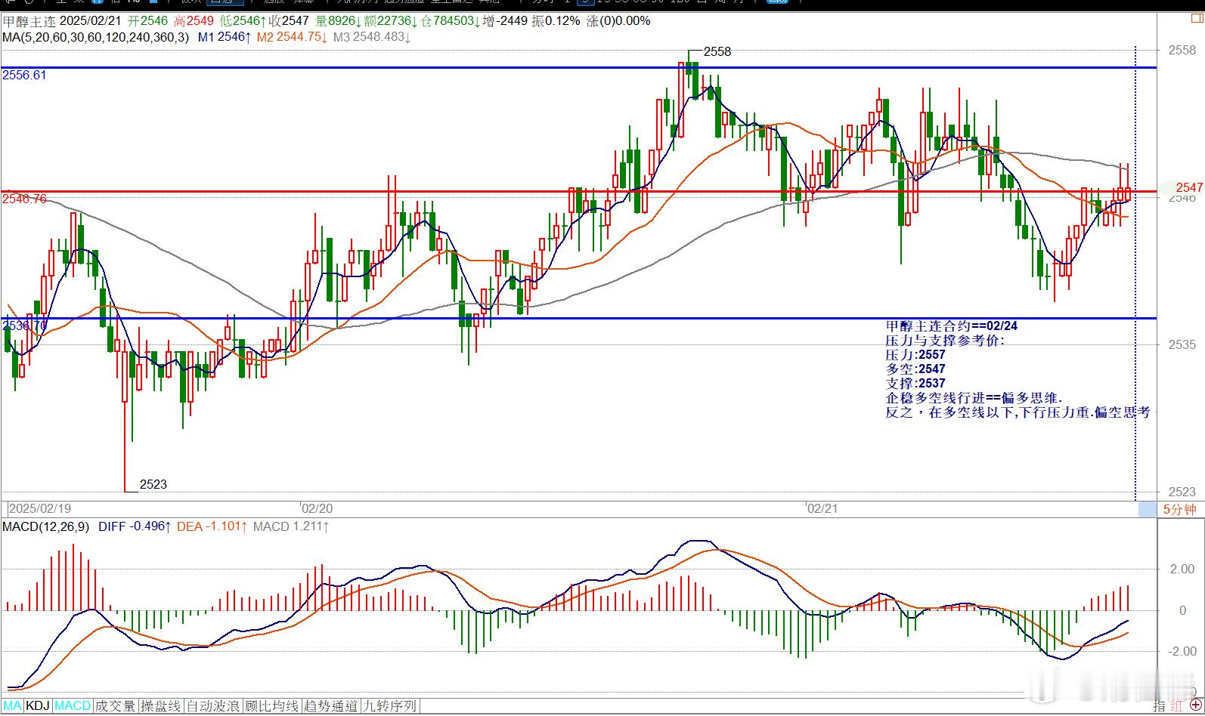Click the 压力:2557 annotation line
This screenshot has height=716, width=1205.
point(915,355)
